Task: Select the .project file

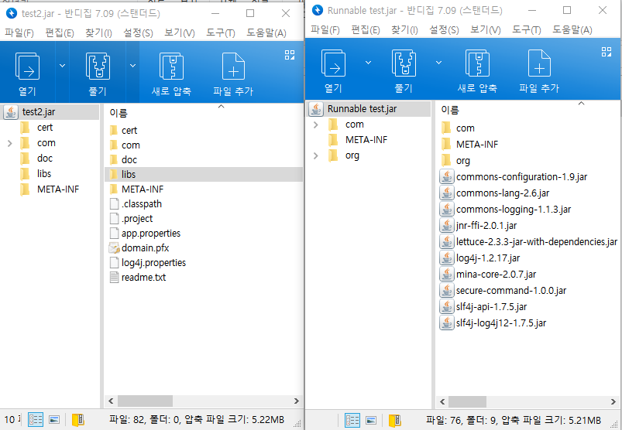Action: 132,219
